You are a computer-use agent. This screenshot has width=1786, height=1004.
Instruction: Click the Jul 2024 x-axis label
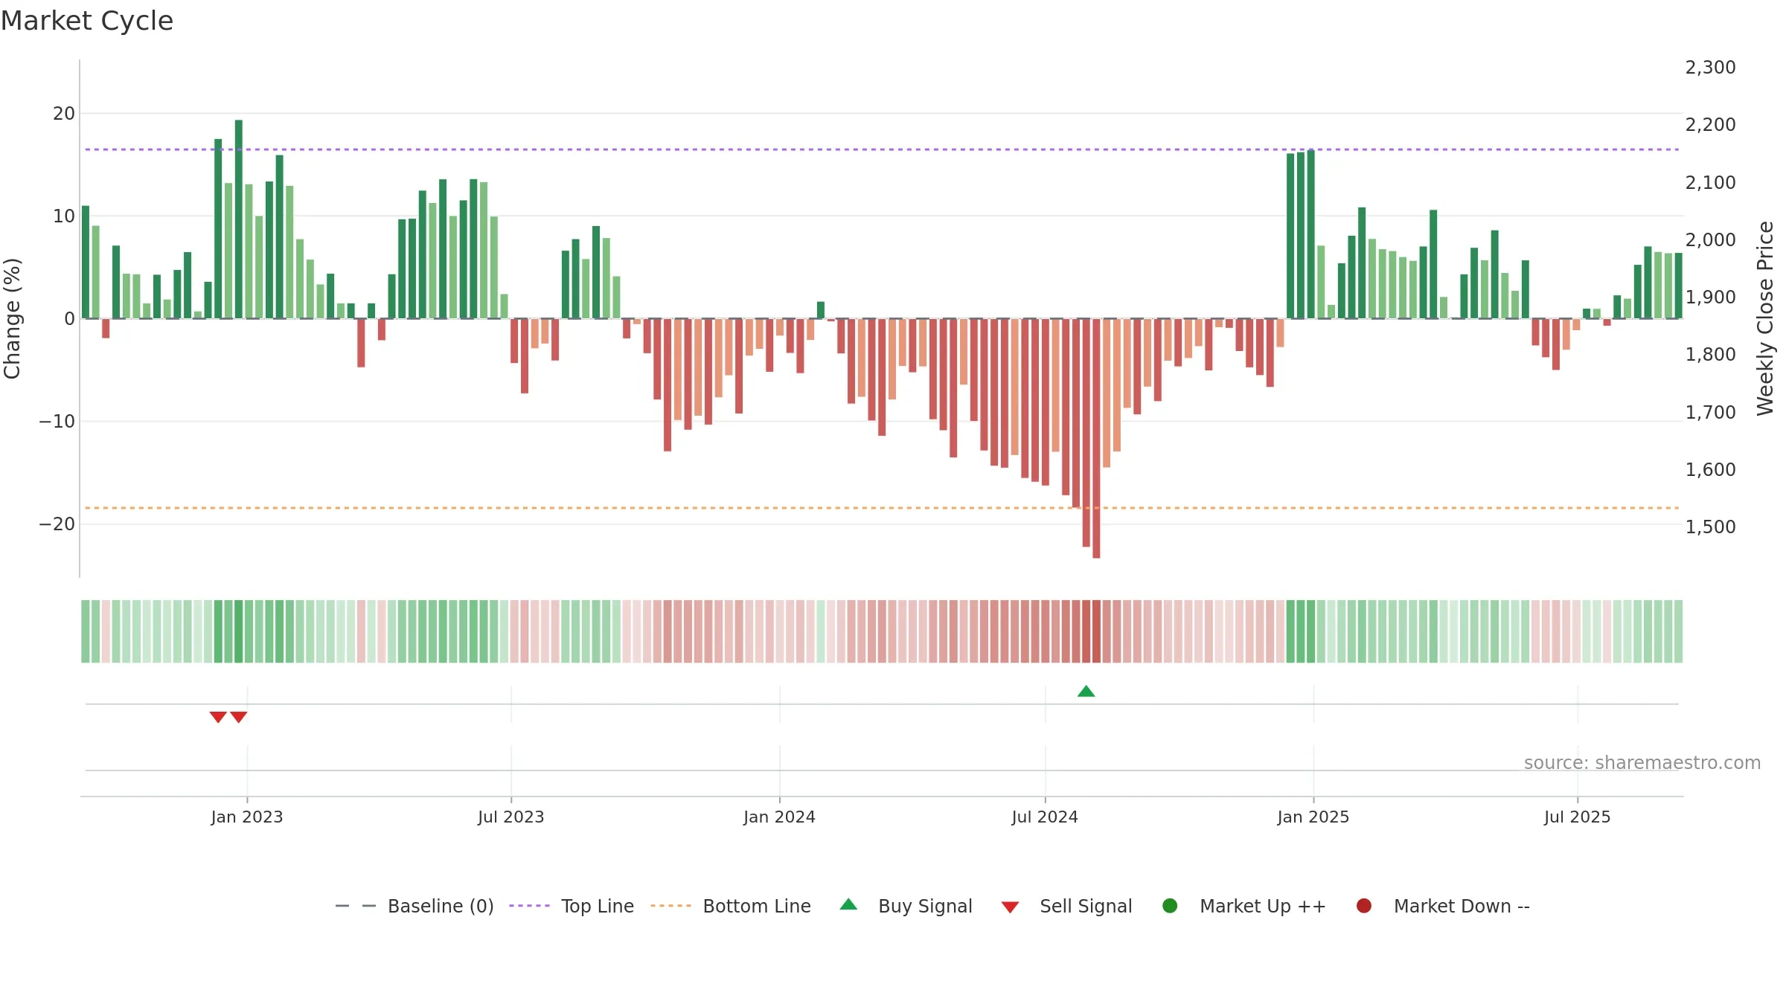coord(1045,817)
